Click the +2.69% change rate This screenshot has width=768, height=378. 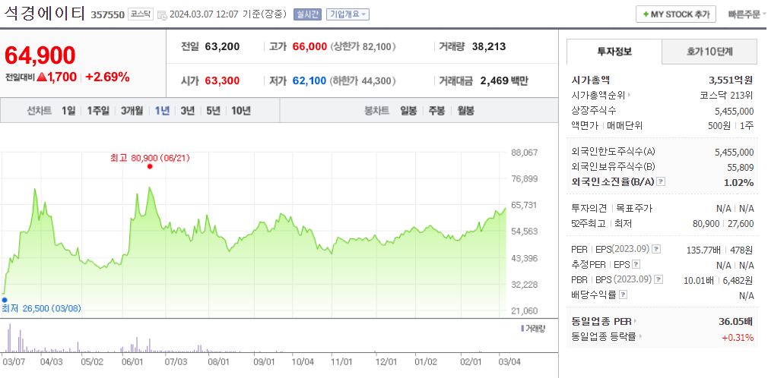pos(107,77)
